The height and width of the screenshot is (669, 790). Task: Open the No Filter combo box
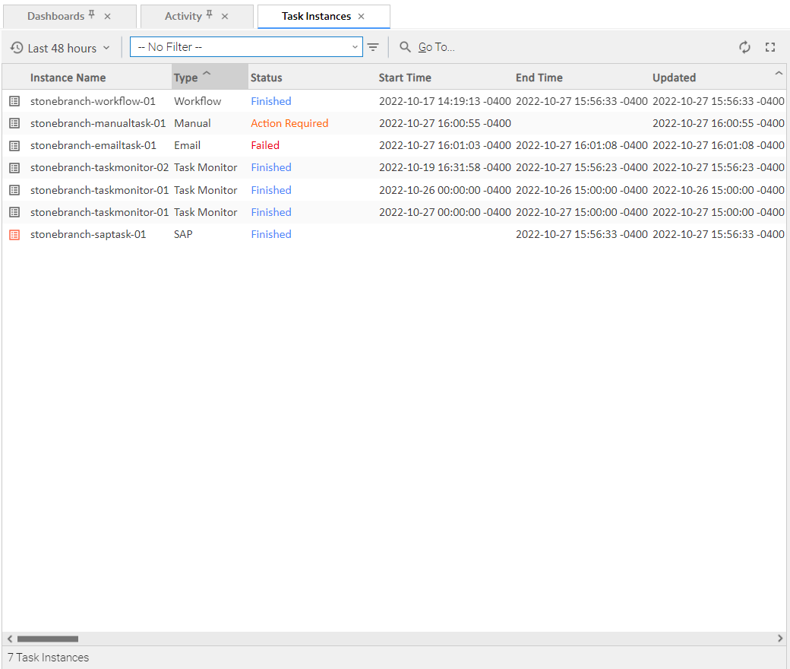(246, 47)
